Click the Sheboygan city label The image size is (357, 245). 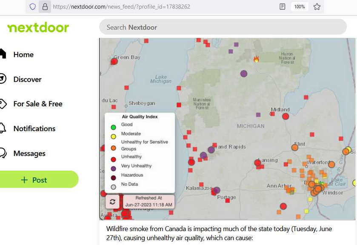point(142,103)
